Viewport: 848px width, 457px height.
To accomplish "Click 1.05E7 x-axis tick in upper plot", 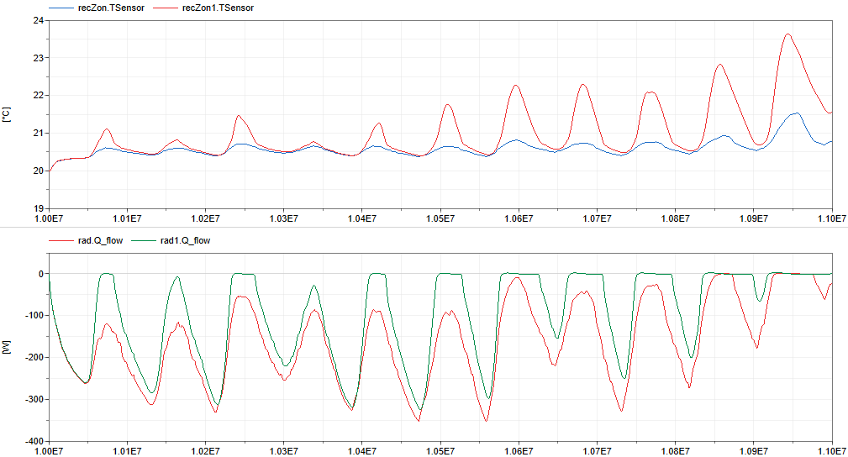I will [x=440, y=218].
